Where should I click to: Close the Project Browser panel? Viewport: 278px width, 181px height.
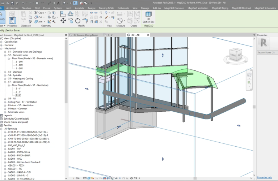tap(66, 35)
